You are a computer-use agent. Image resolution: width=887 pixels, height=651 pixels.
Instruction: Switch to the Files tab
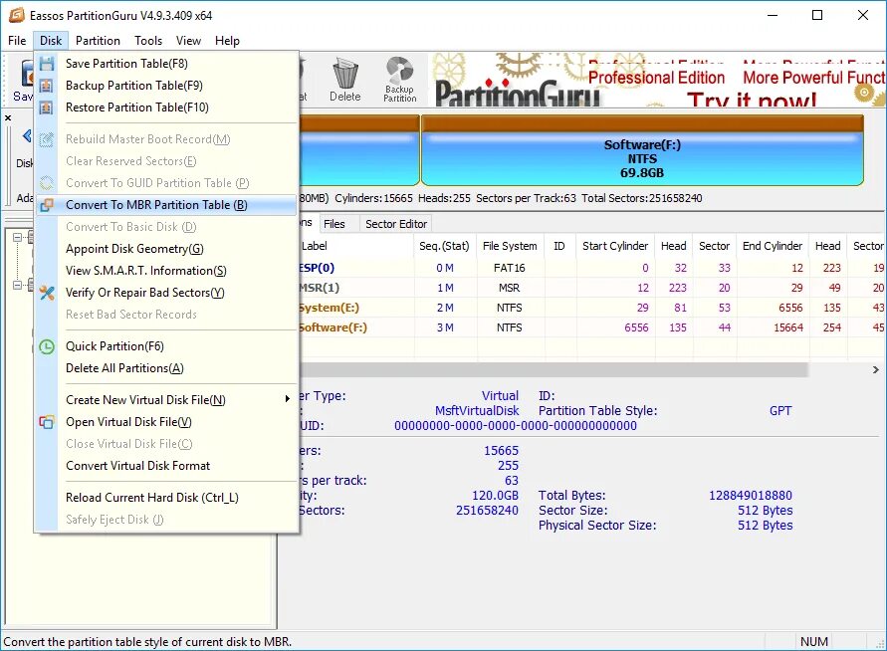point(337,223)
